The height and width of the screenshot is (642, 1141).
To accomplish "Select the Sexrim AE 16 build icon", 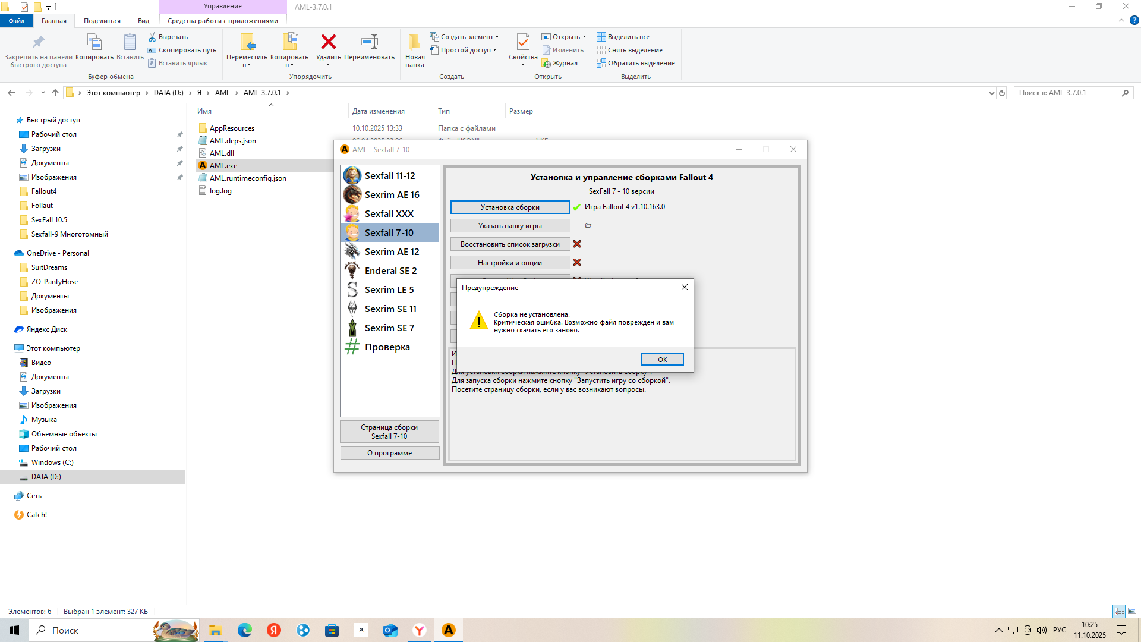I will 352,194.
